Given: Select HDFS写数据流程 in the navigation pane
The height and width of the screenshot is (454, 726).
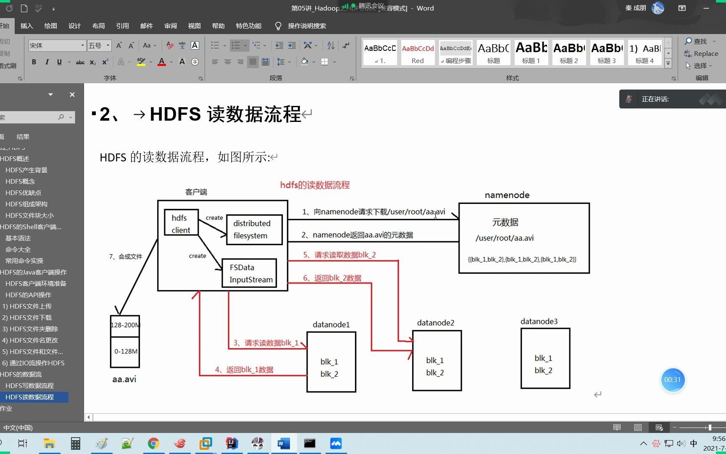Looking at the screenshot, I should (x=29, y=385).
